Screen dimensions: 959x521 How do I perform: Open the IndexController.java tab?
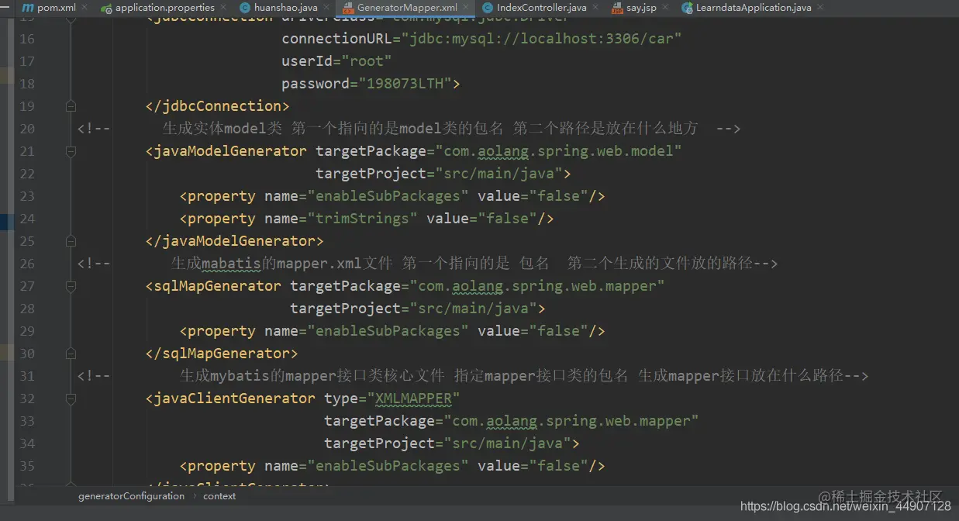click(542, 8)
